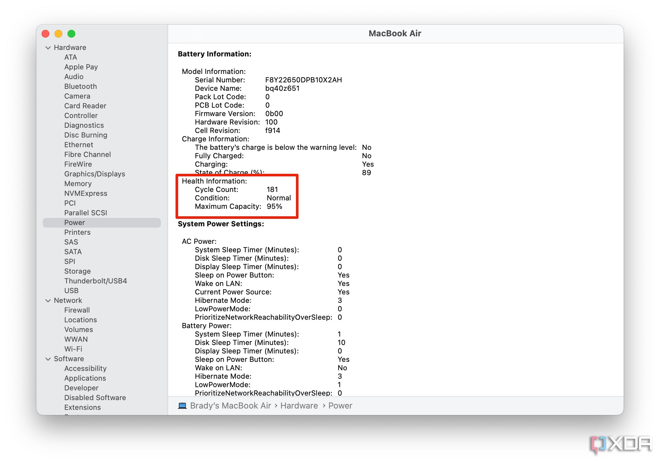660x463 pixels.
Task: Select Diagnostics in the sidebar
Action: [84, 125]
